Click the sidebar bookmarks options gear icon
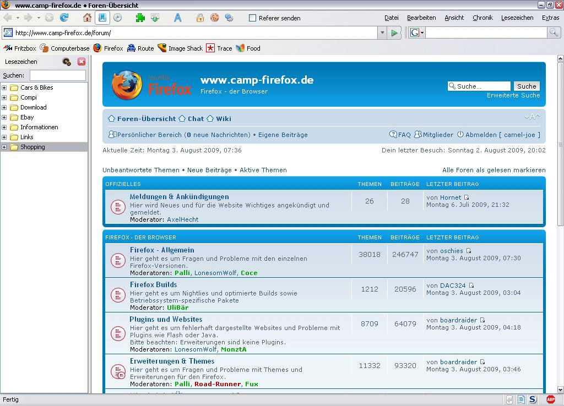 click(x=67, y=62)
